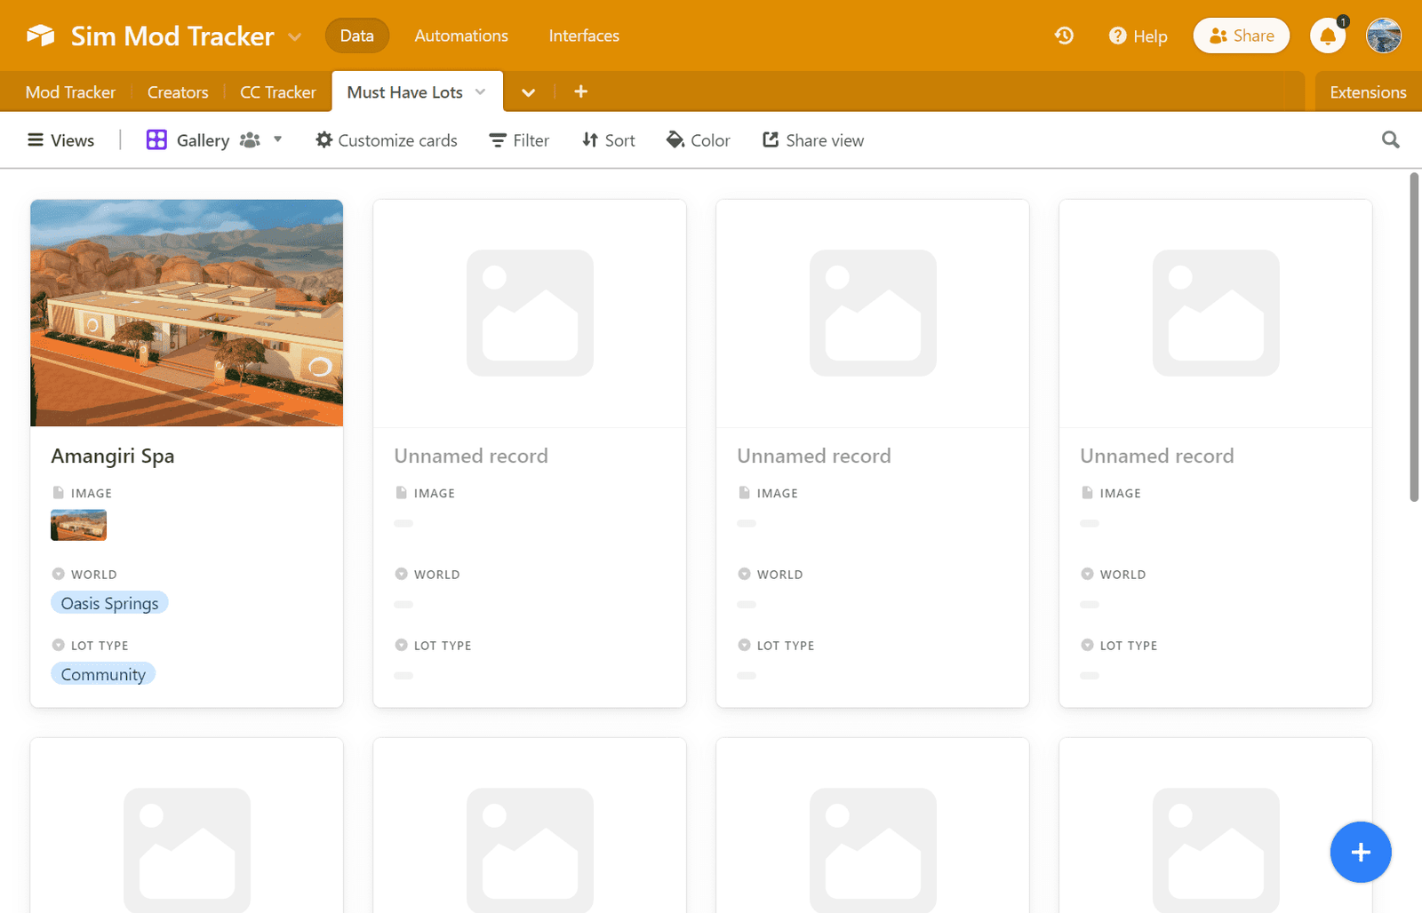
Task: Open the base history icon
Action: click(x=1064, y=36)
